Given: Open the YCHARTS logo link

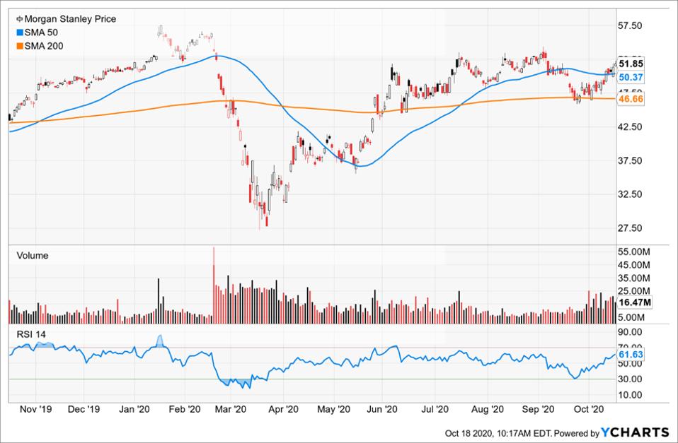Looking at the screenshot, I should 636,432.
